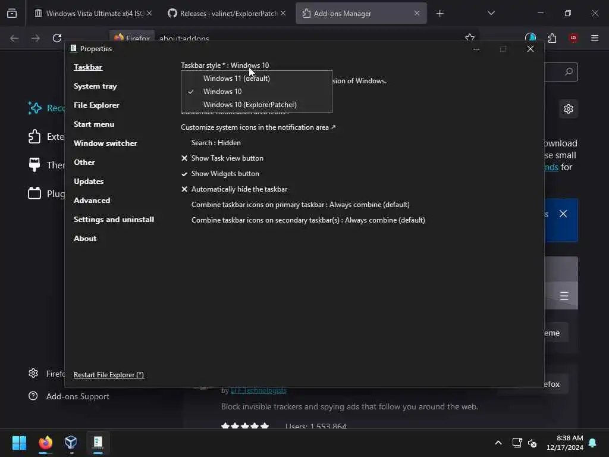Switch to Releases valinet/ExplorerPatcher tab

coord(228,13)
